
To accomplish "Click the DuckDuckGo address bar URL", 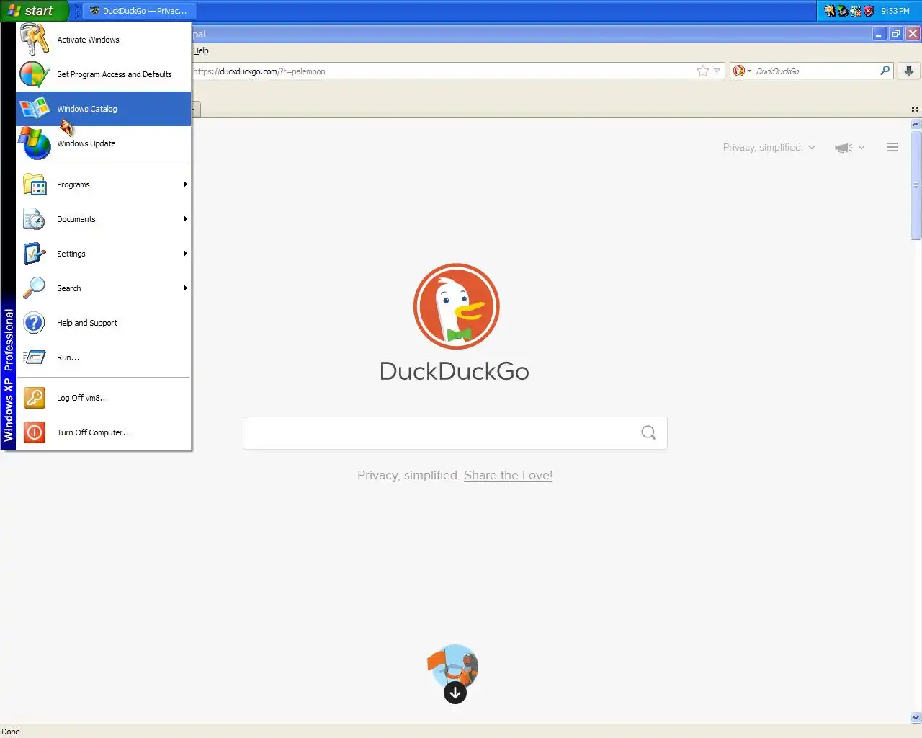I will (259, 71).
